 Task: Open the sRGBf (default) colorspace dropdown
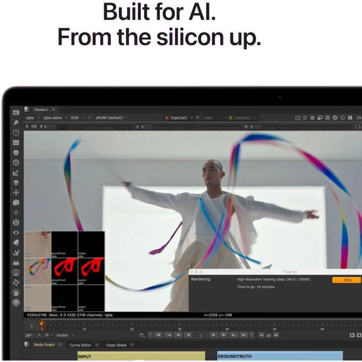pyautogui.click(x=111, y=117)
